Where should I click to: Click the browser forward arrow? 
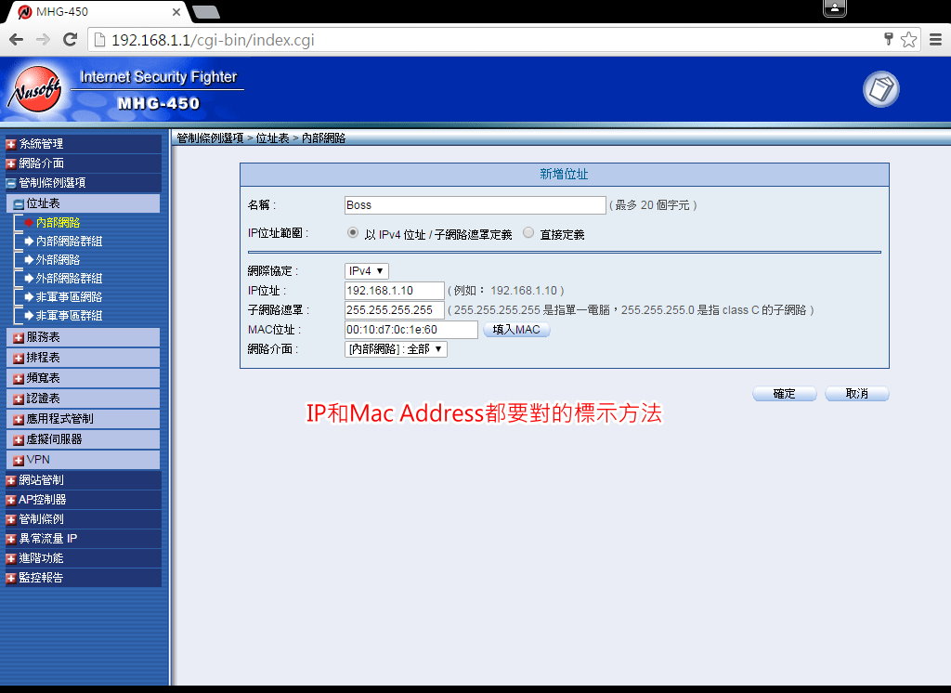pyautogui.click(x=43, y=39)
